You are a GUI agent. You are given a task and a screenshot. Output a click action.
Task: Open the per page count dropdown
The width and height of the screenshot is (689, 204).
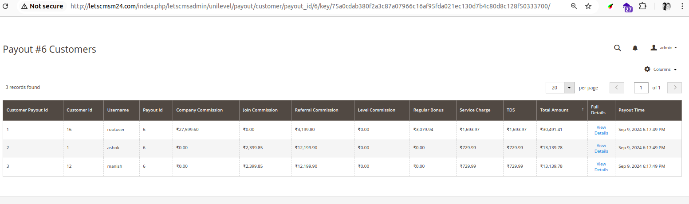569,88
